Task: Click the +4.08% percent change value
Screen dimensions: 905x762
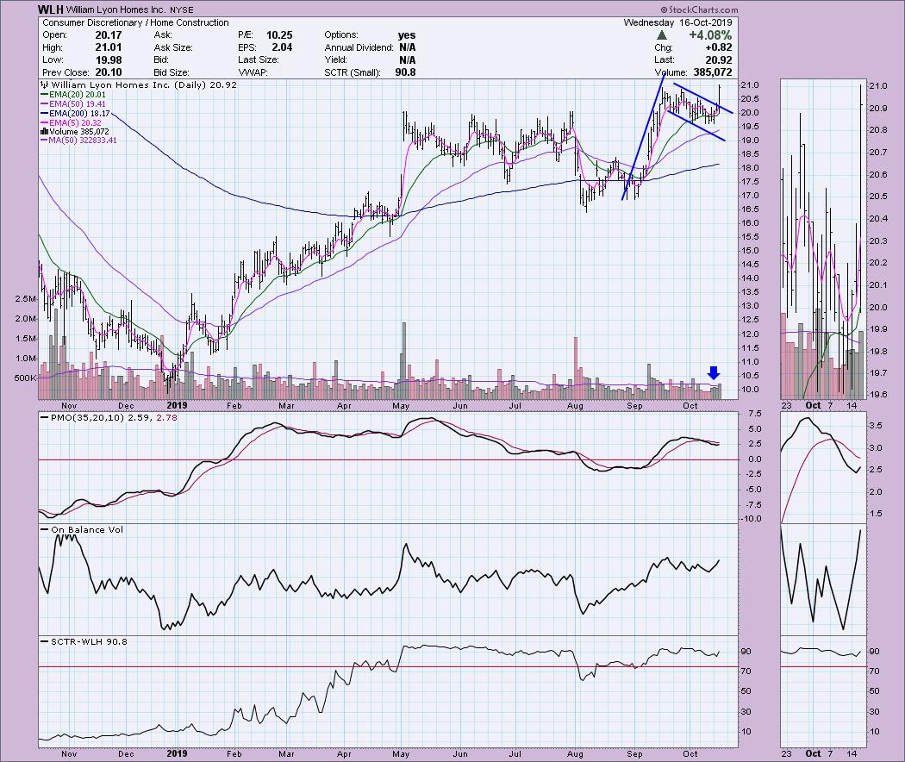Action: (x=710, y=35)
